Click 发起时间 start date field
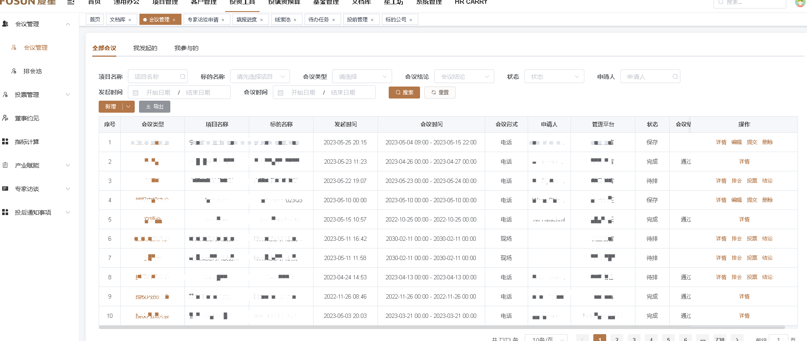This screenshot has width=807, height=341. [158, 93]
